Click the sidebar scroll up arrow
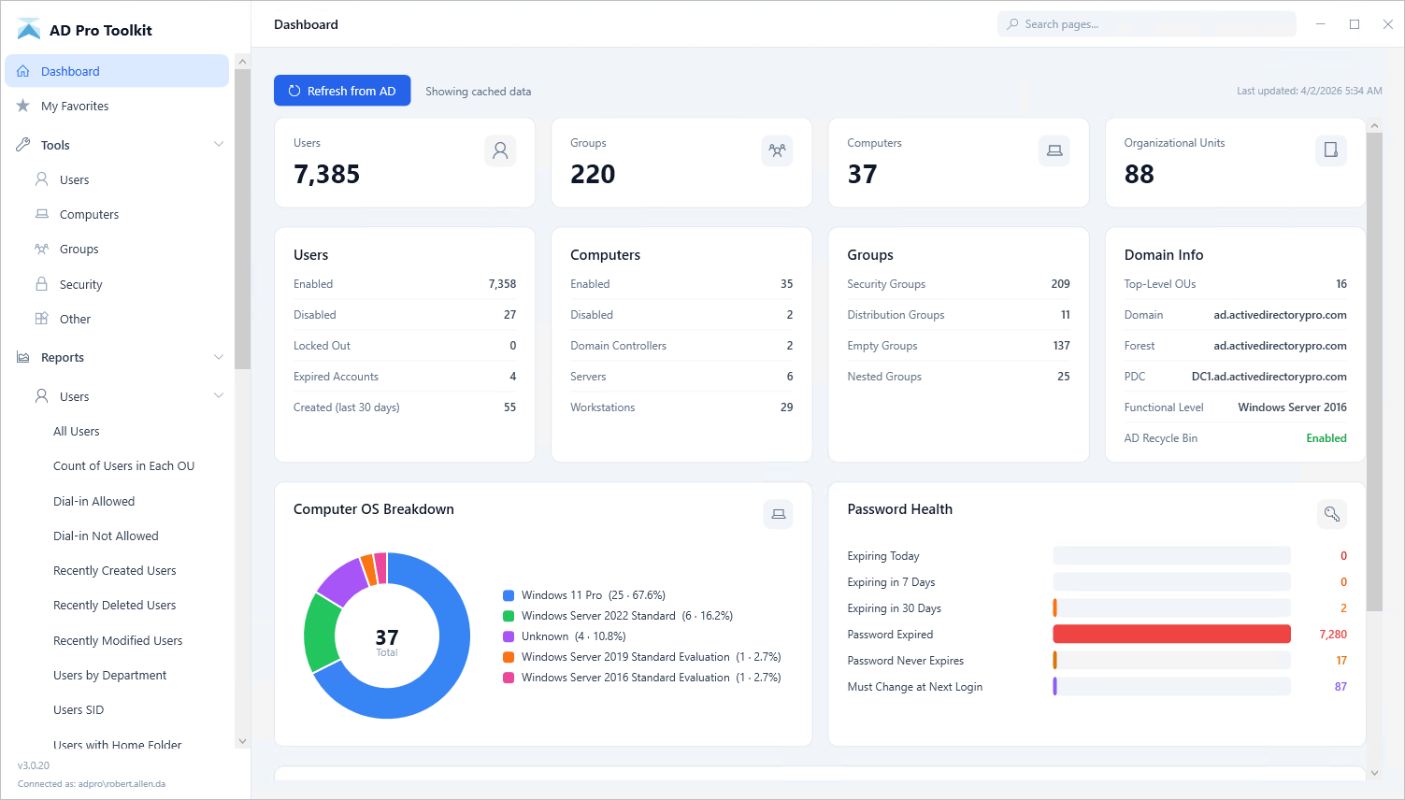Viewport: 1405px width, 800px height. pos(242,62)
